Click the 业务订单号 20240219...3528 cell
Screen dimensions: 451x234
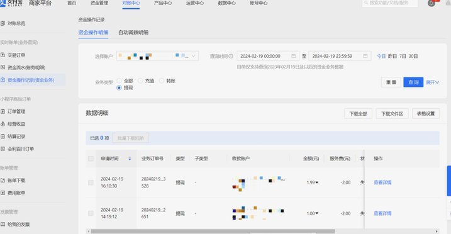coord(153,182)
